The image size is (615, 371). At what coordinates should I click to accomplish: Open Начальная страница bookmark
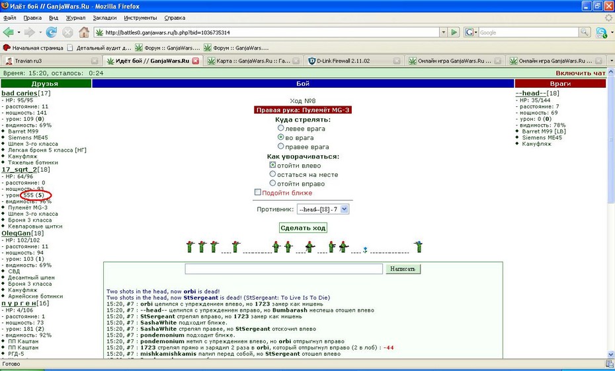click(x=33, y=48)
